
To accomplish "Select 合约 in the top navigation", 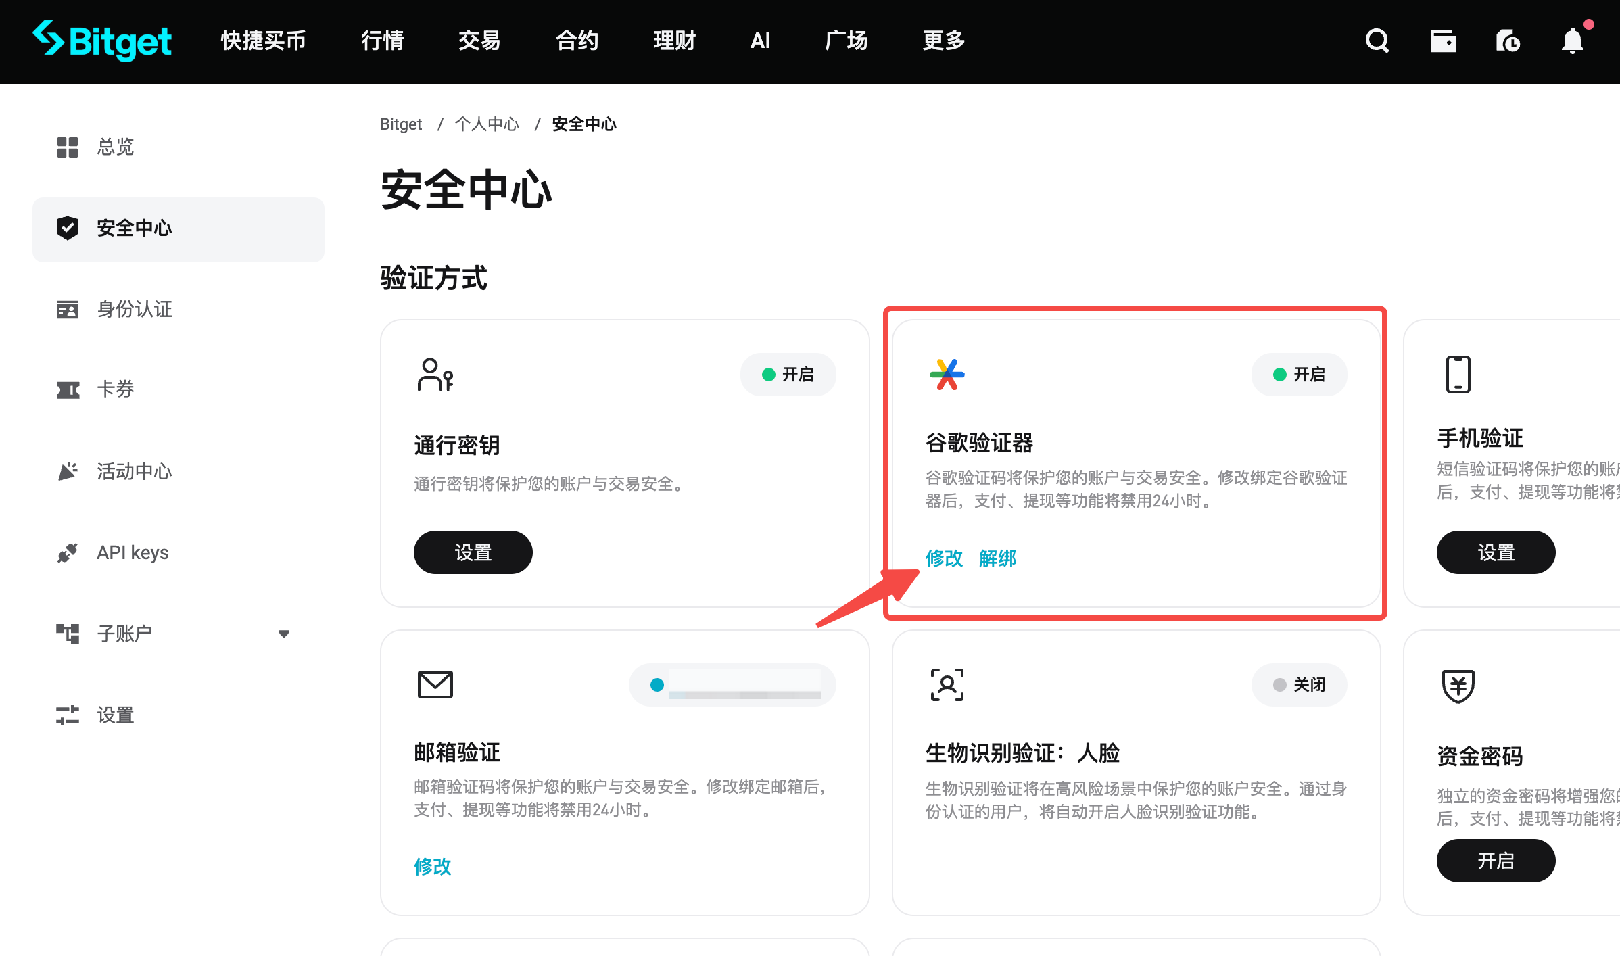I will click(x=577, y=41).
